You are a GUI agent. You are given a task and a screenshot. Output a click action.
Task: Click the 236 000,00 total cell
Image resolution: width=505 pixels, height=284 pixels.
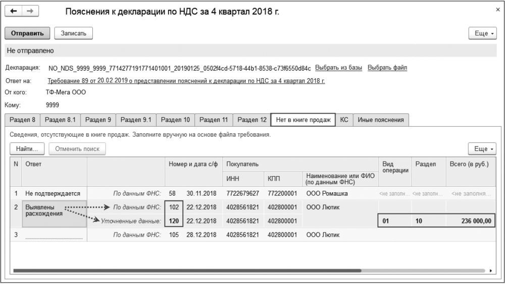[x=471, y=221]
